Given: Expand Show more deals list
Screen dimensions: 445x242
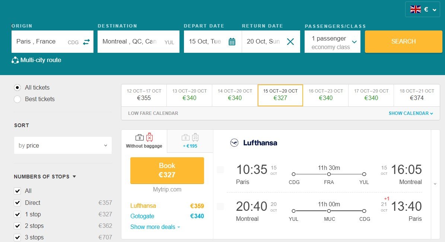Looking at the screenshot, I should click(x=155, y=227).
